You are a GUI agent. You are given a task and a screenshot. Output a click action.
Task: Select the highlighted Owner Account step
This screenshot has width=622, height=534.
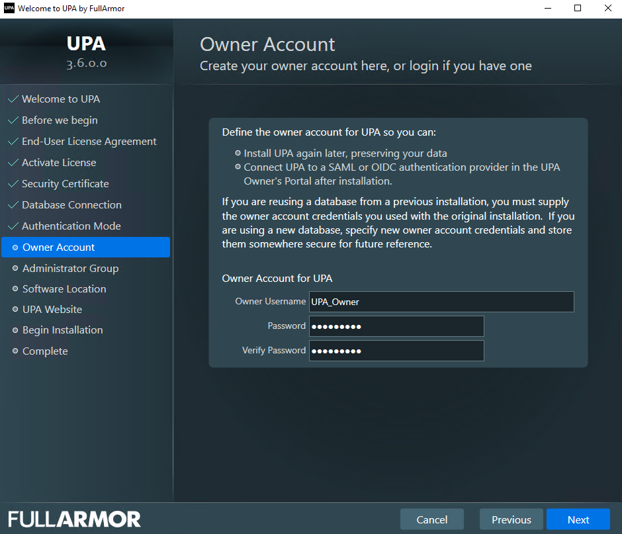coord(59,247)
